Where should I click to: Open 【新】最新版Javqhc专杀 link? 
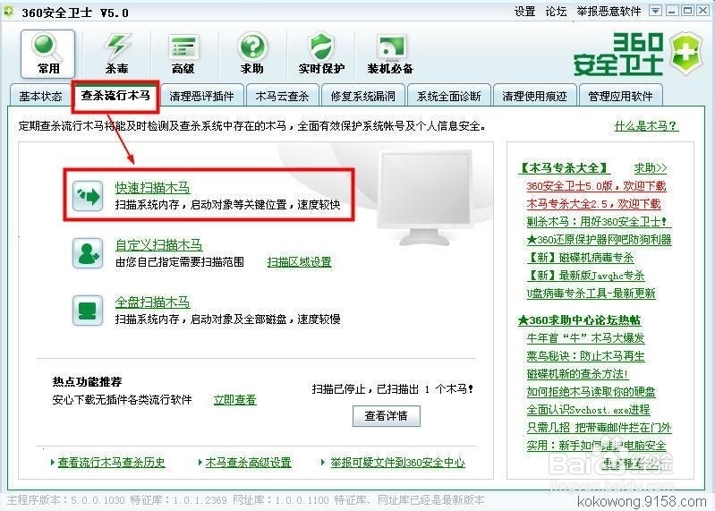585,276
